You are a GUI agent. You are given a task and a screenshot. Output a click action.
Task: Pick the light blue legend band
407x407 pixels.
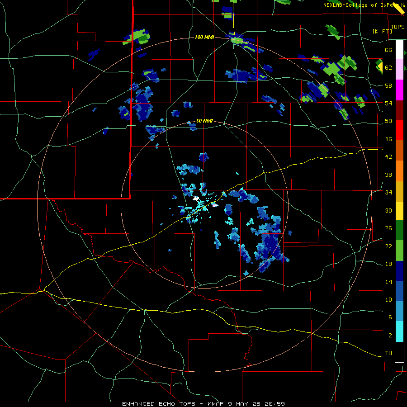(399, 312)
